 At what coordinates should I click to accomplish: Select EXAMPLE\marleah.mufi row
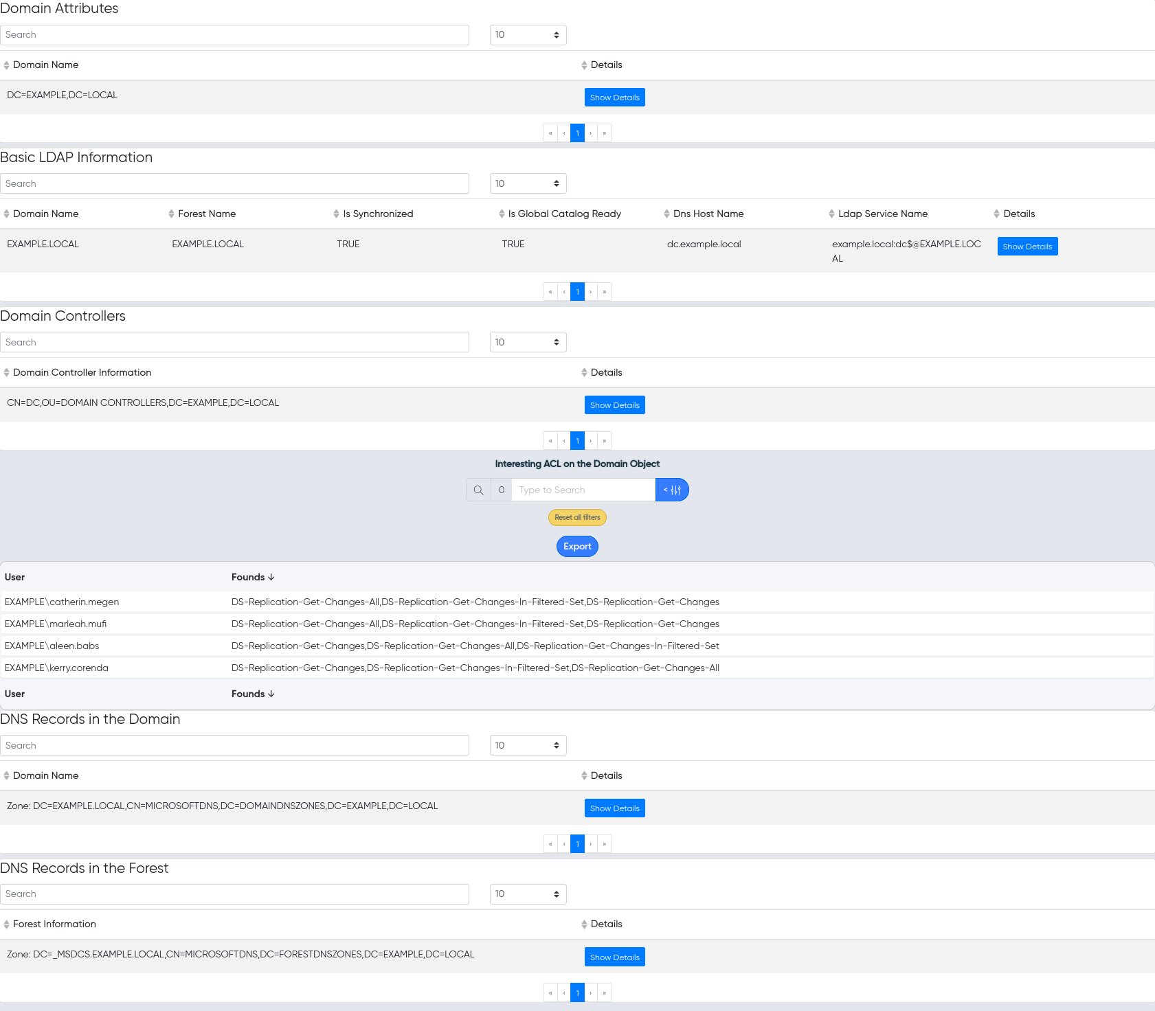click(577, 624)
